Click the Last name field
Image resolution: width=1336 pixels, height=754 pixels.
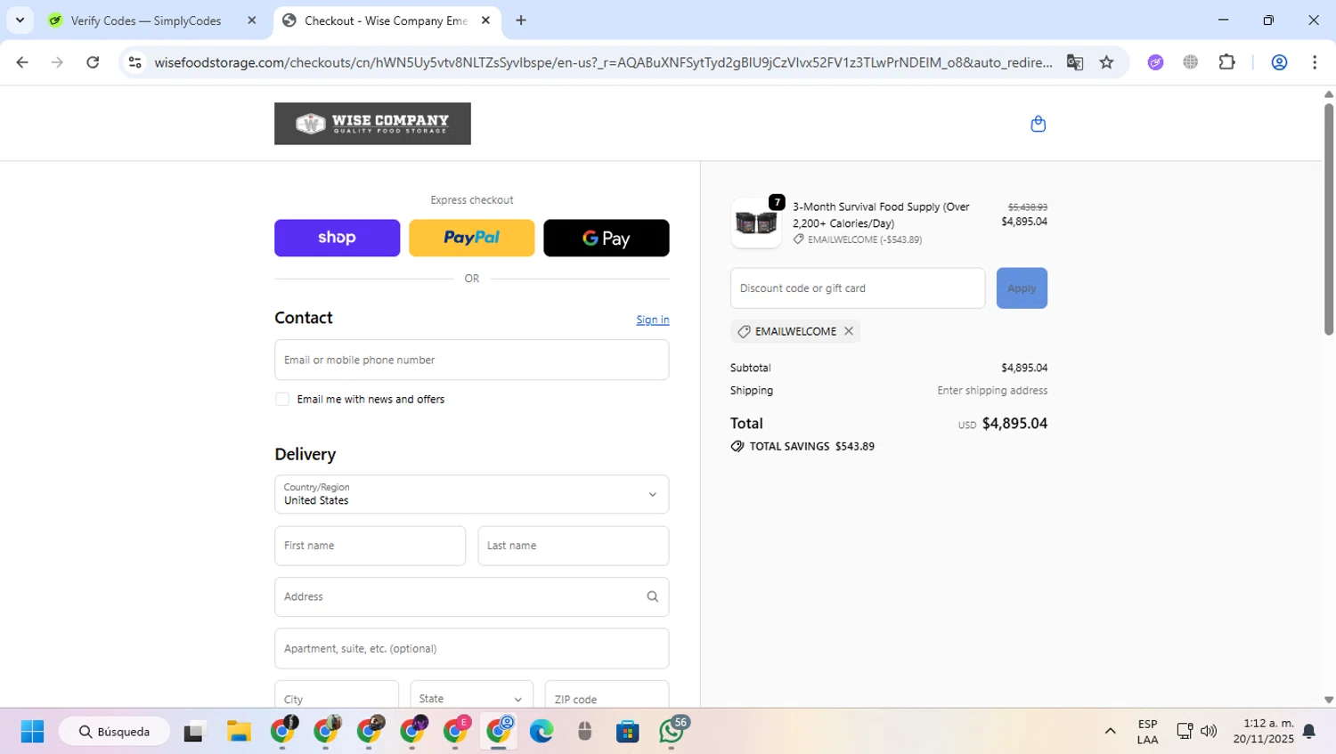pos(573,546)
